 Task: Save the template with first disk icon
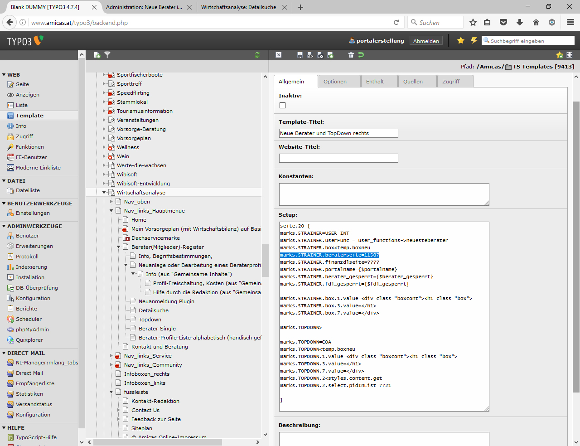pyautogui.click(x=300, y=55)
